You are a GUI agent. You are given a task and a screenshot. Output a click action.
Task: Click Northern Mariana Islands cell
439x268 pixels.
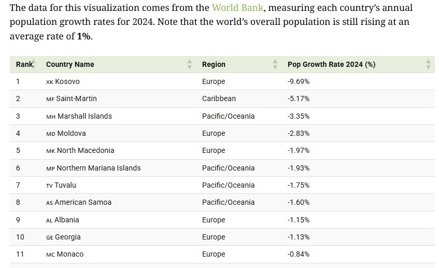click(x=98, y=168)
